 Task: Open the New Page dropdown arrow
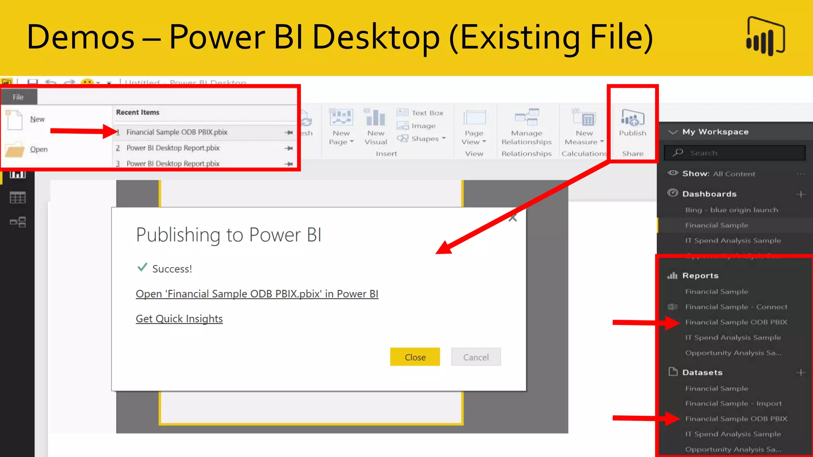(352, 141)
